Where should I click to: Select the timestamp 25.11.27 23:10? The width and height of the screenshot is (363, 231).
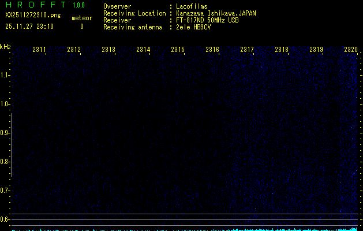29,26
